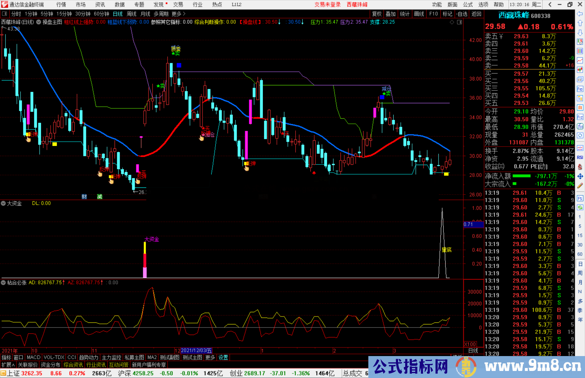Toggle 复权 price adjustment mode
585x378 pixels.
pos(376,14)
